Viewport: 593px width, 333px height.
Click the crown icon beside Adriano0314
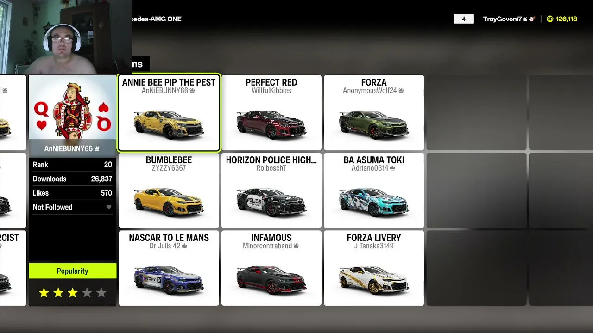392,168
